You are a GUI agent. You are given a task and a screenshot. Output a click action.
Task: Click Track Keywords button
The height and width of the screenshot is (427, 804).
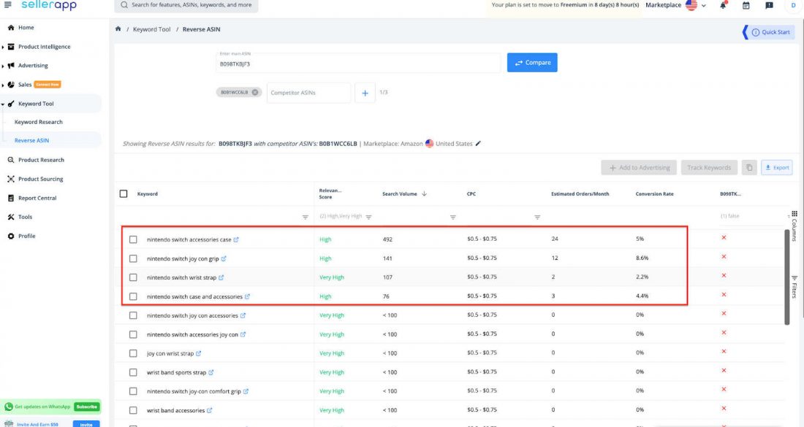(709, 167)
